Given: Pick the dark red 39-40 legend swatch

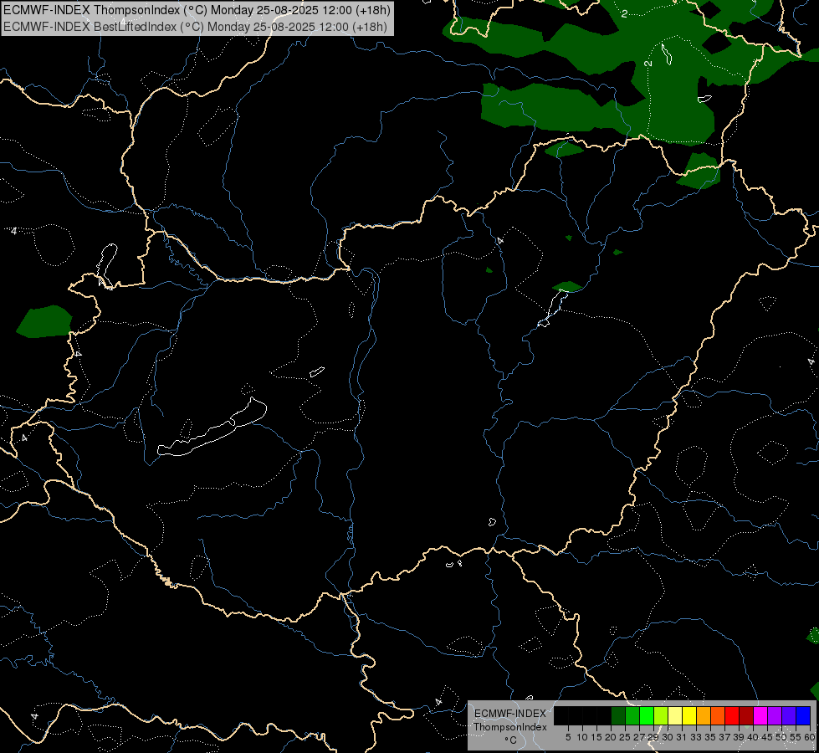Looking at the screenshot, I should pos(746,716).
